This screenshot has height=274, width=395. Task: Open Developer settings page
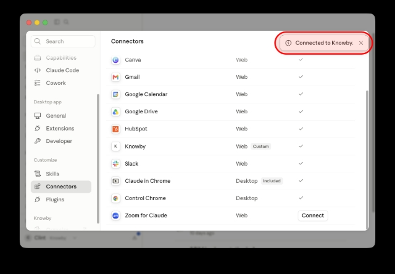[61, 141]
